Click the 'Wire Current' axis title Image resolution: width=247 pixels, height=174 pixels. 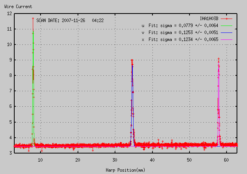pyautogui.click(x=18, y=7)
